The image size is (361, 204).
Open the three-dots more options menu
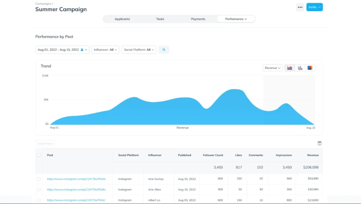[x=300, y=7]
